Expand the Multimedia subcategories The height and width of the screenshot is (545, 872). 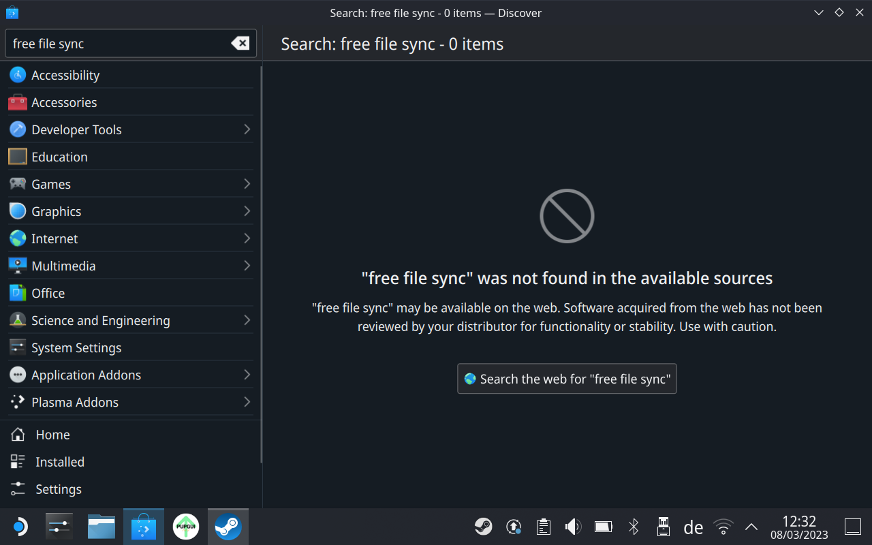click(x=247, y=266)
